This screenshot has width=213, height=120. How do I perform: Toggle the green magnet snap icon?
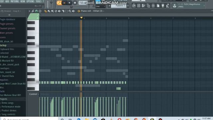(36, 11)
